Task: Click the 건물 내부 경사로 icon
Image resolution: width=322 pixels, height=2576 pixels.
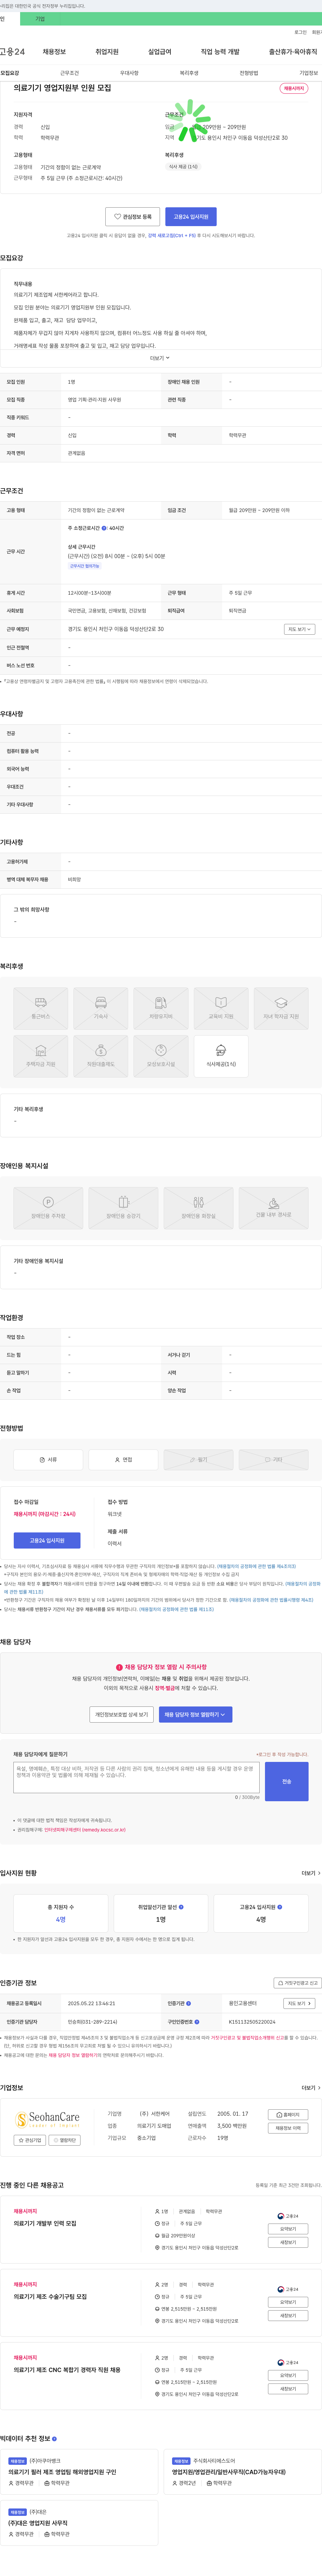Action: [273, 1208]
